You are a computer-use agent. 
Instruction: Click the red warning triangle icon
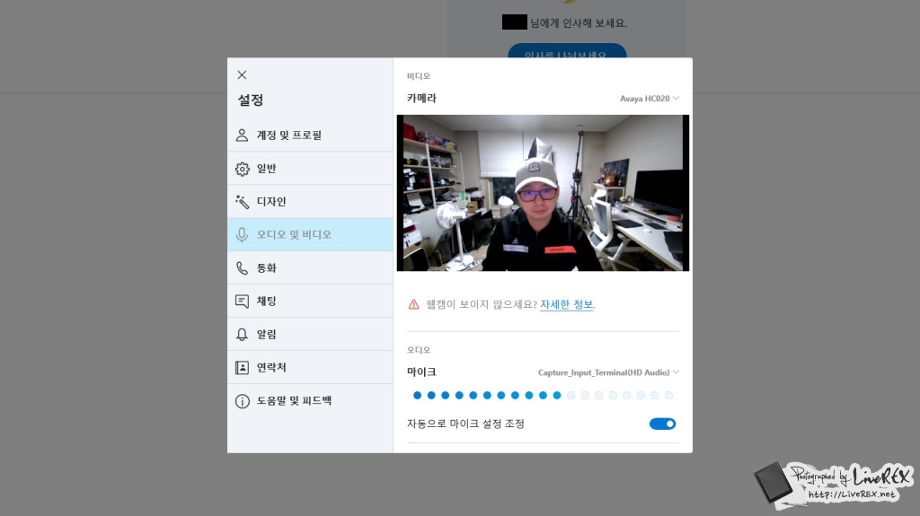pos(413,304)
